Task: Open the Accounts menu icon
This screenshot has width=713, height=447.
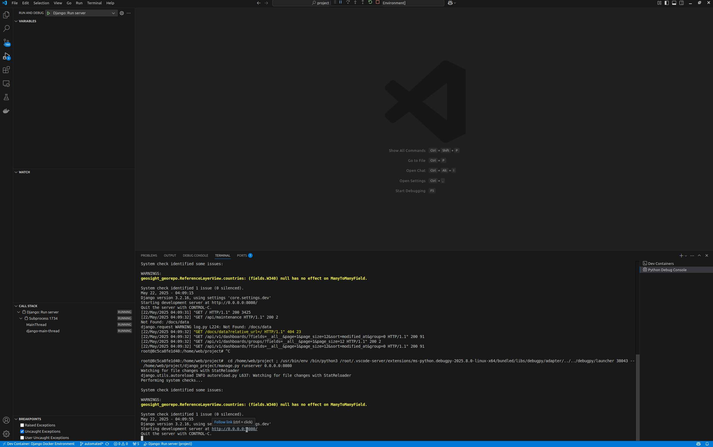Action: click(6, 420)
